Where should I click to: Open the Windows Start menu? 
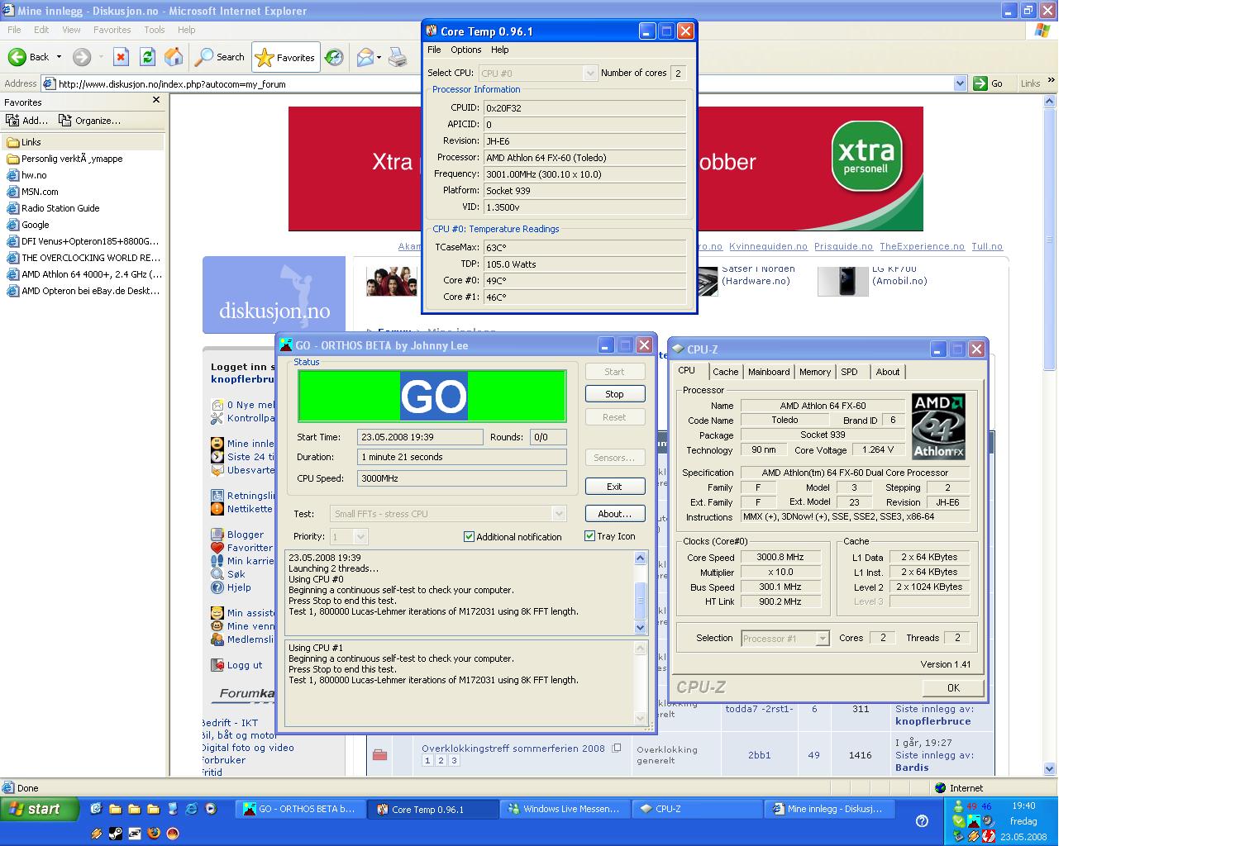point(39,809)
